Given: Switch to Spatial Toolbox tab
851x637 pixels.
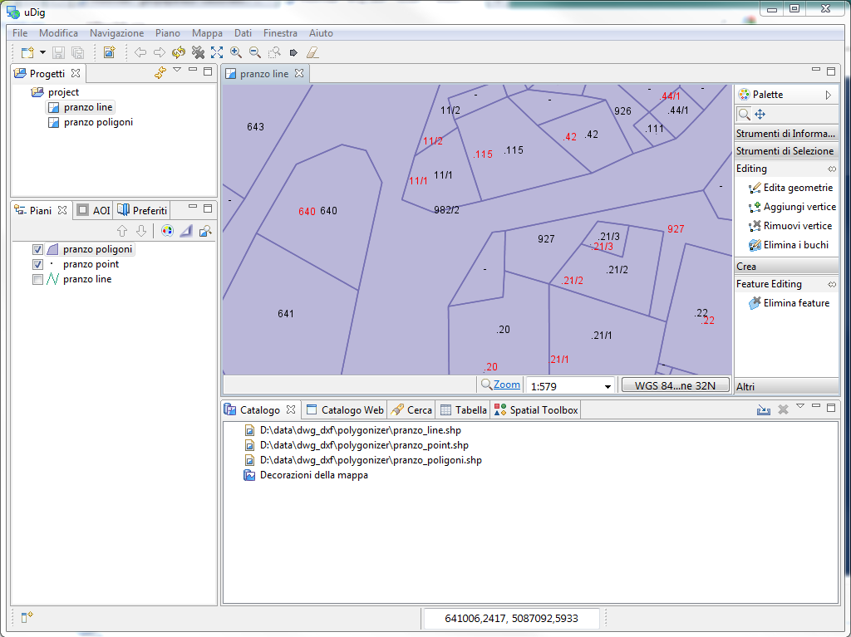Looking at the screenshot, I should point(536,410).
